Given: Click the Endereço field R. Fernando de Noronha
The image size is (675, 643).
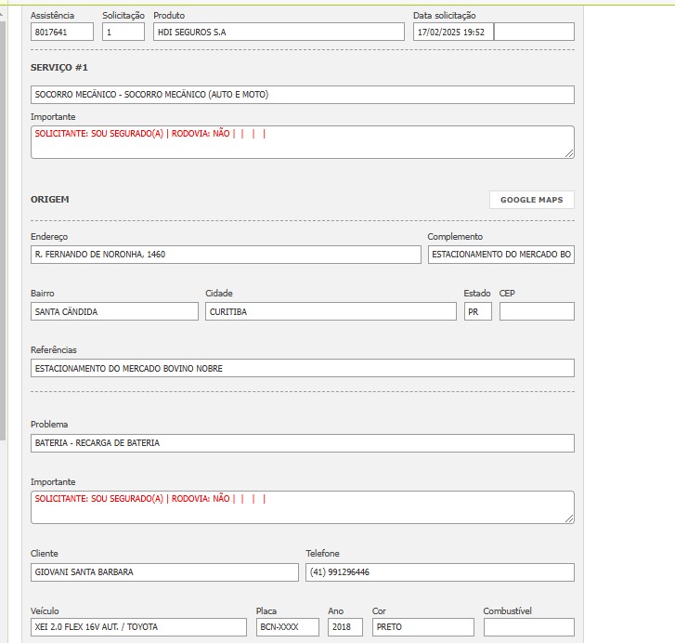Looking at the screenshot, I should pyautogui.click(x=226, y=255).
